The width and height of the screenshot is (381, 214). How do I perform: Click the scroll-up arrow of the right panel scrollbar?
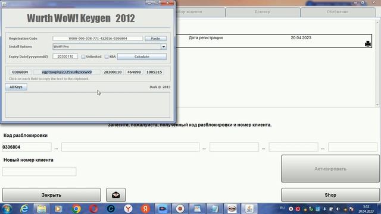(x=377, y=23)
